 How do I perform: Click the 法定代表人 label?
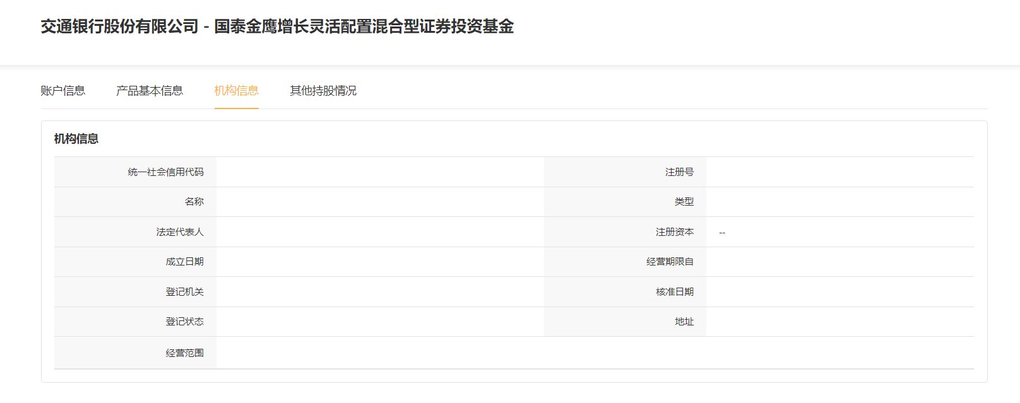(x=180, y=232)
